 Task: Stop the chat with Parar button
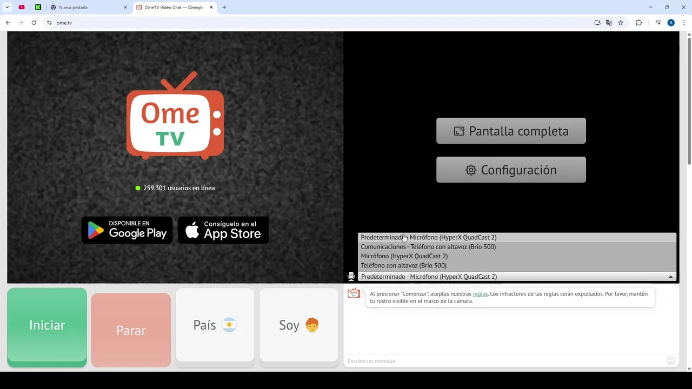tap(131, 330)
